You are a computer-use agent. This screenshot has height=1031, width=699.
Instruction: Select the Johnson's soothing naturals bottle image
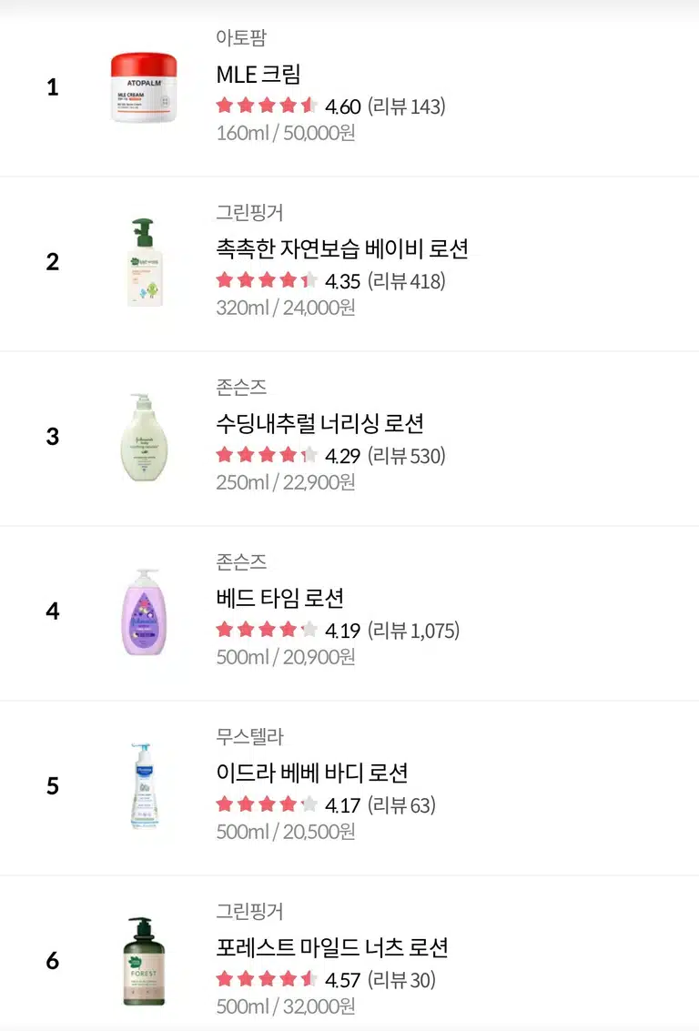click(144, 437)
